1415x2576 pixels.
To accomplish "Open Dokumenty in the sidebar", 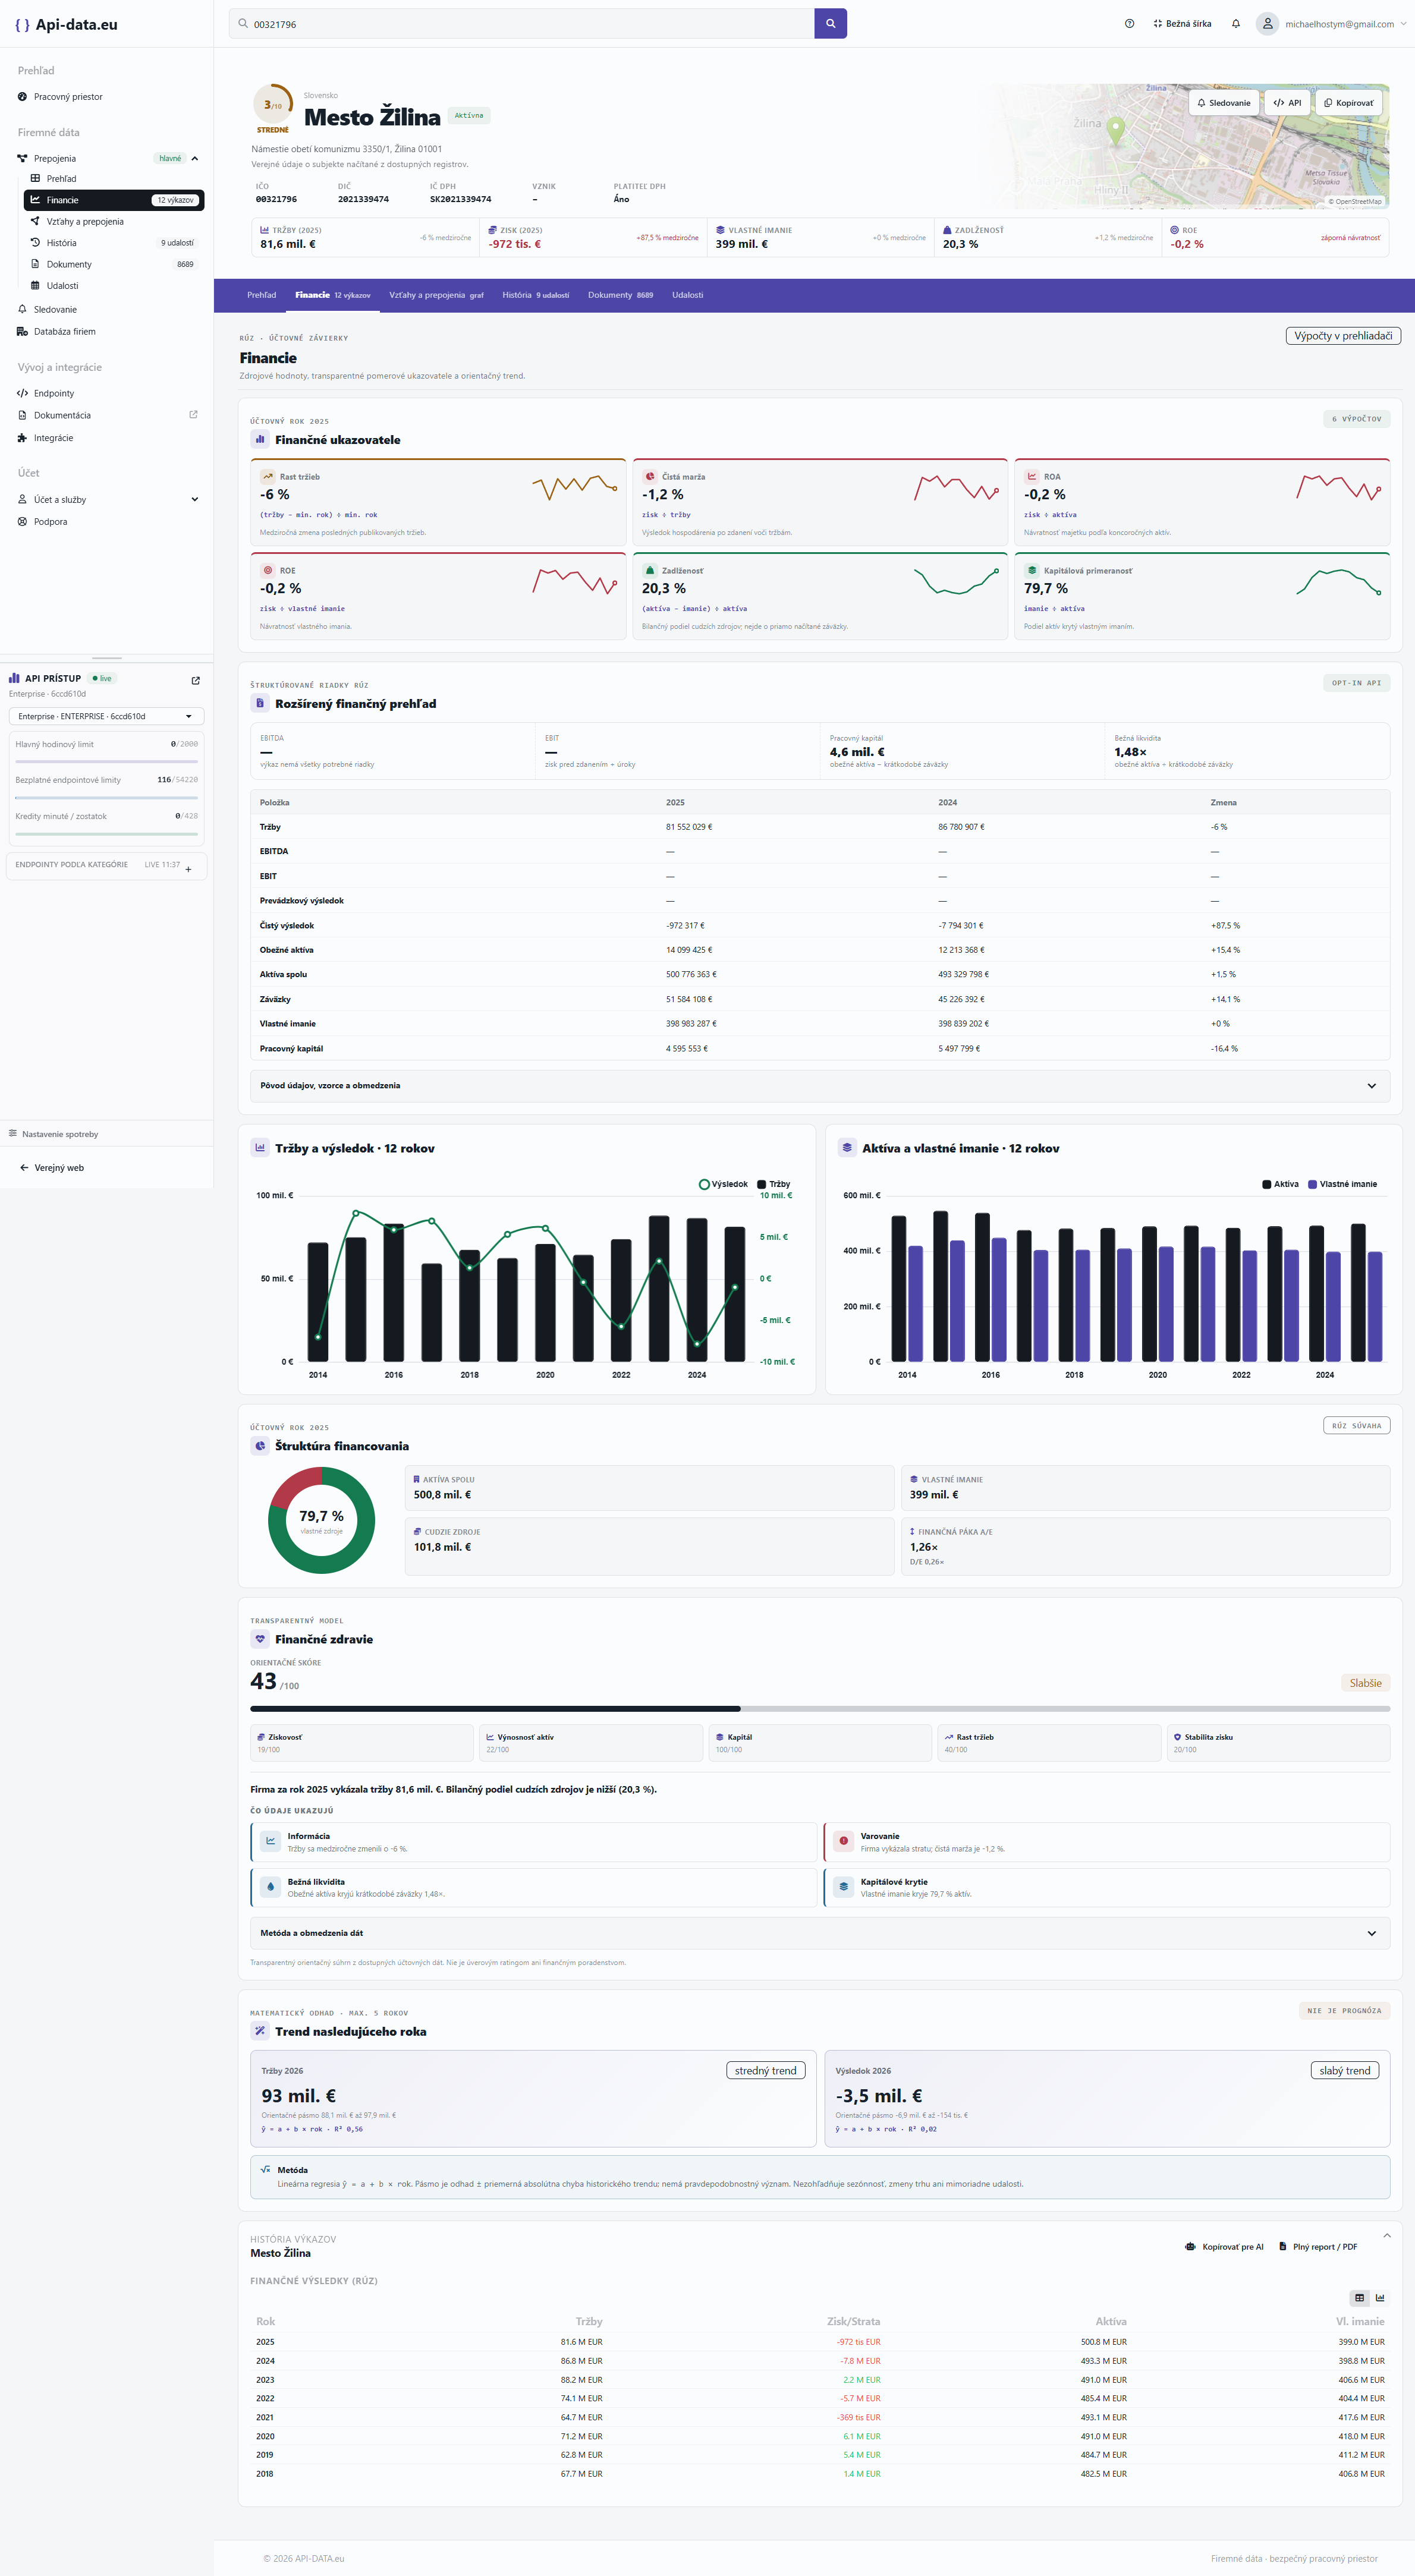I will coord(114,264).
